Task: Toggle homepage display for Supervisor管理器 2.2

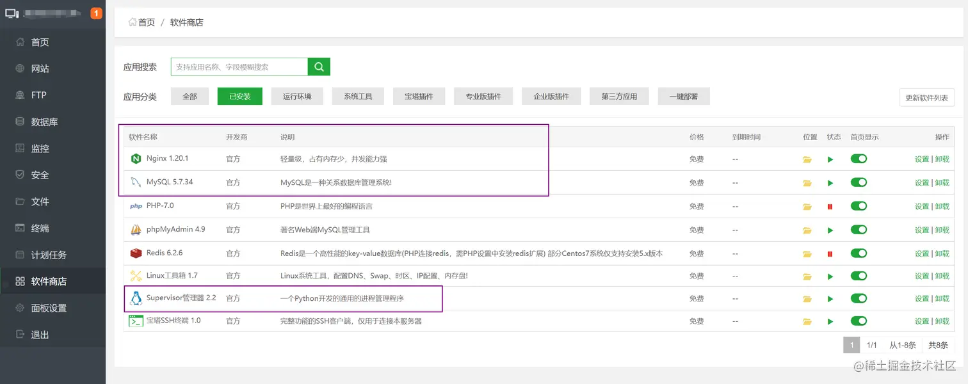Action: point(859,298)
